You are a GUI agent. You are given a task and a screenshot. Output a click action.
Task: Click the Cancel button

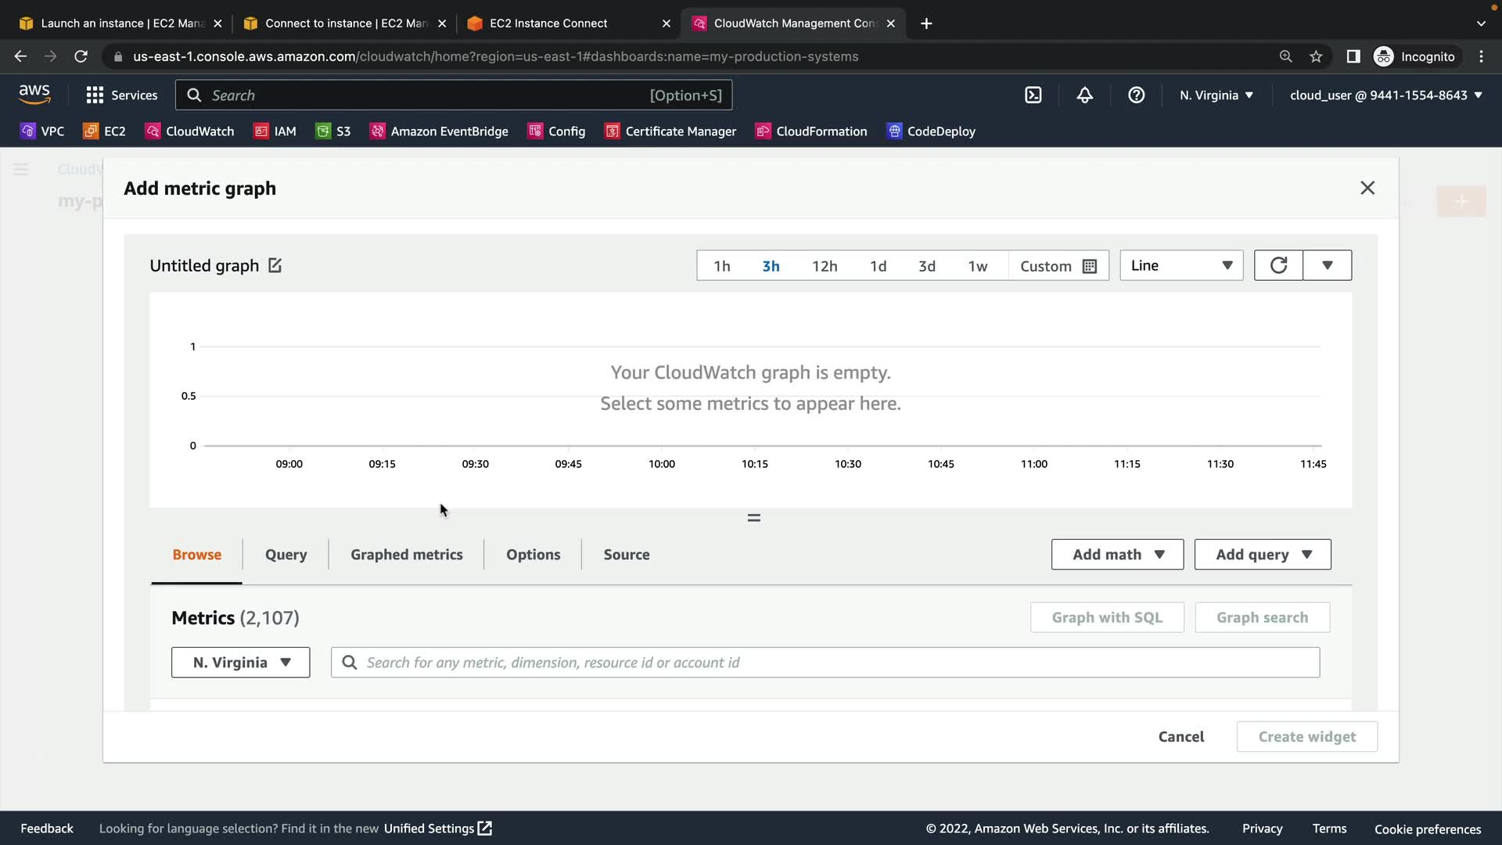coord(1180,737)
